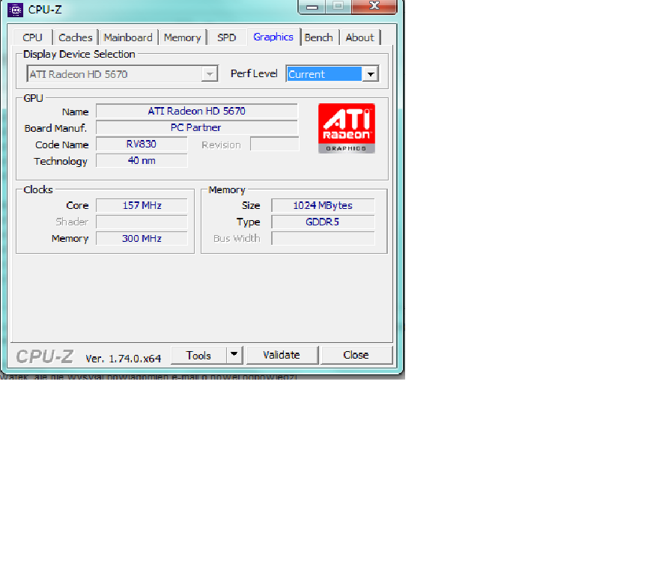This screenshot has height=587, width=659.
Task: Click the empty Bus Width field
Action: tap(323, 238)
